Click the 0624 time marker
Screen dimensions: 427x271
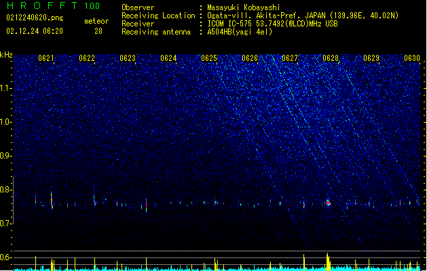pyautogui.click(x=168, y=58)
